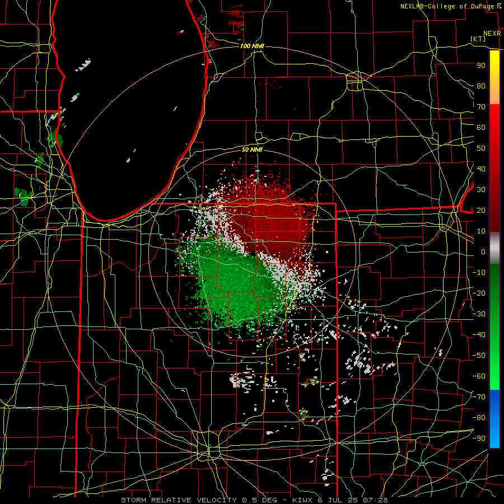Select the 90 value on velocity scale
The image size is (504, 504).
[x=481, y=66]
